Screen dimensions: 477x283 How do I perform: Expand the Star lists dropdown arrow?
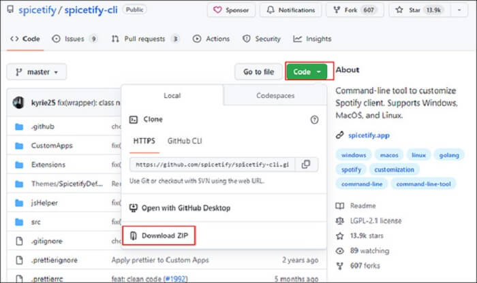click(x=459, y=10)
